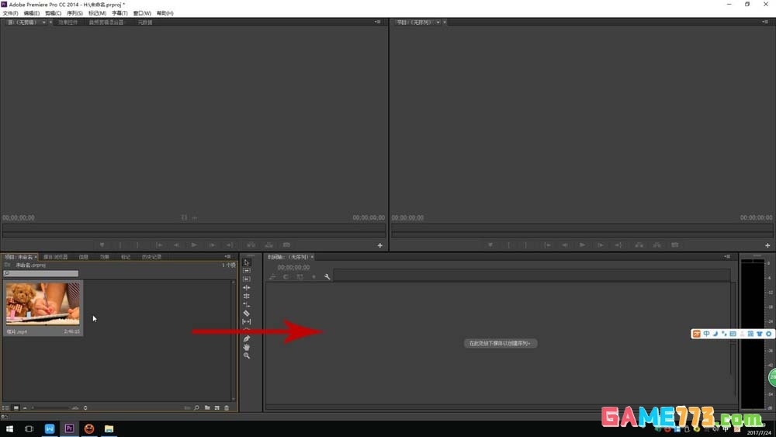Viewport: 776px width, 437px height.
Task: Select the Track Select Forward tool
Action: (x=247, y=271)
